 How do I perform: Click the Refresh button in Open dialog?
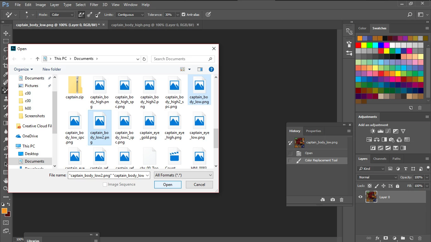[x=144, y=59]
